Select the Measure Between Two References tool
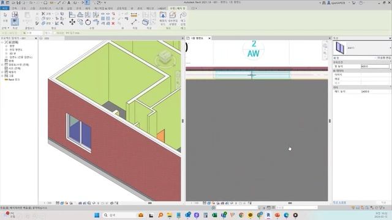 [134, 22]
